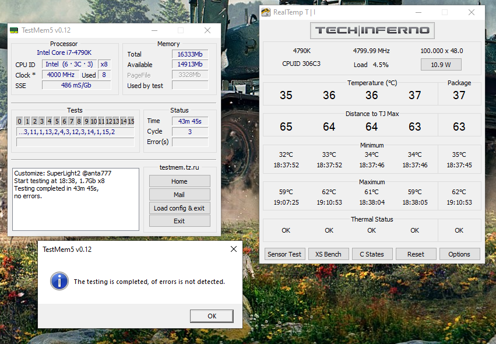This screenshot has height=344, width=496.
Task: Click the Mail button in TestMem5
Action: (x=180, y=195)
